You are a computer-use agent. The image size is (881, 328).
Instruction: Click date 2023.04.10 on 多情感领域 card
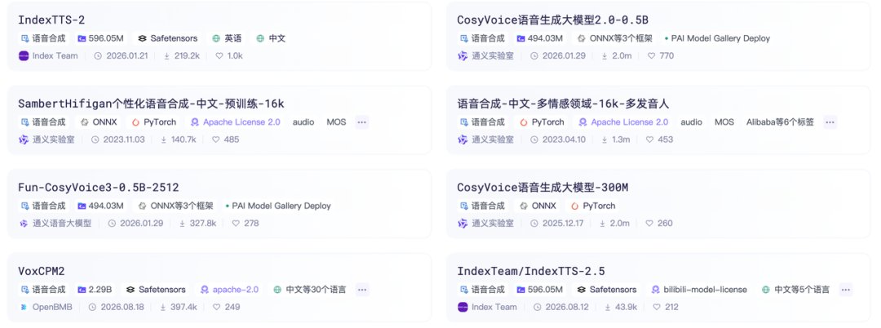tap(563, 140)
